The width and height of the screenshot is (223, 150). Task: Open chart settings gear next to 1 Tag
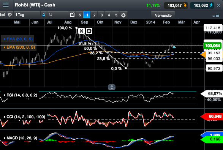[9, 15]
